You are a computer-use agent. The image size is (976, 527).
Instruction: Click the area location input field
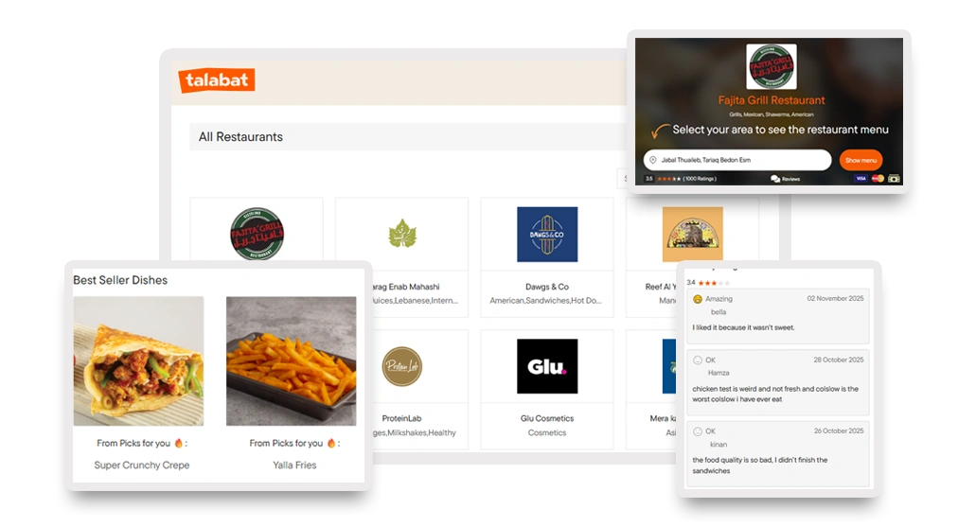[737, 160]
